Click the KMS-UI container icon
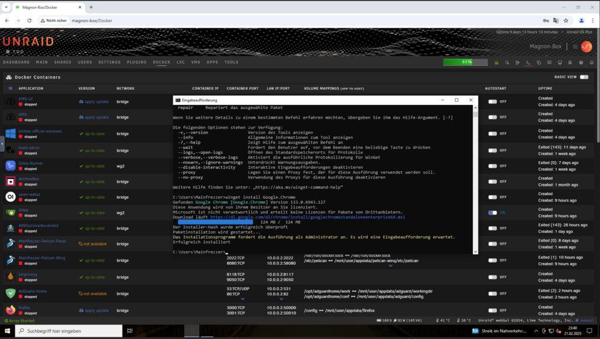Image resolution: width=600 pixels, height=339 pixels. coord(10,101)
